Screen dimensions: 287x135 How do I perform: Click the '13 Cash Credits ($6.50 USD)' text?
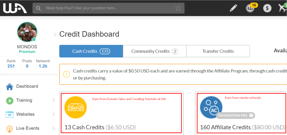[100, 127]
